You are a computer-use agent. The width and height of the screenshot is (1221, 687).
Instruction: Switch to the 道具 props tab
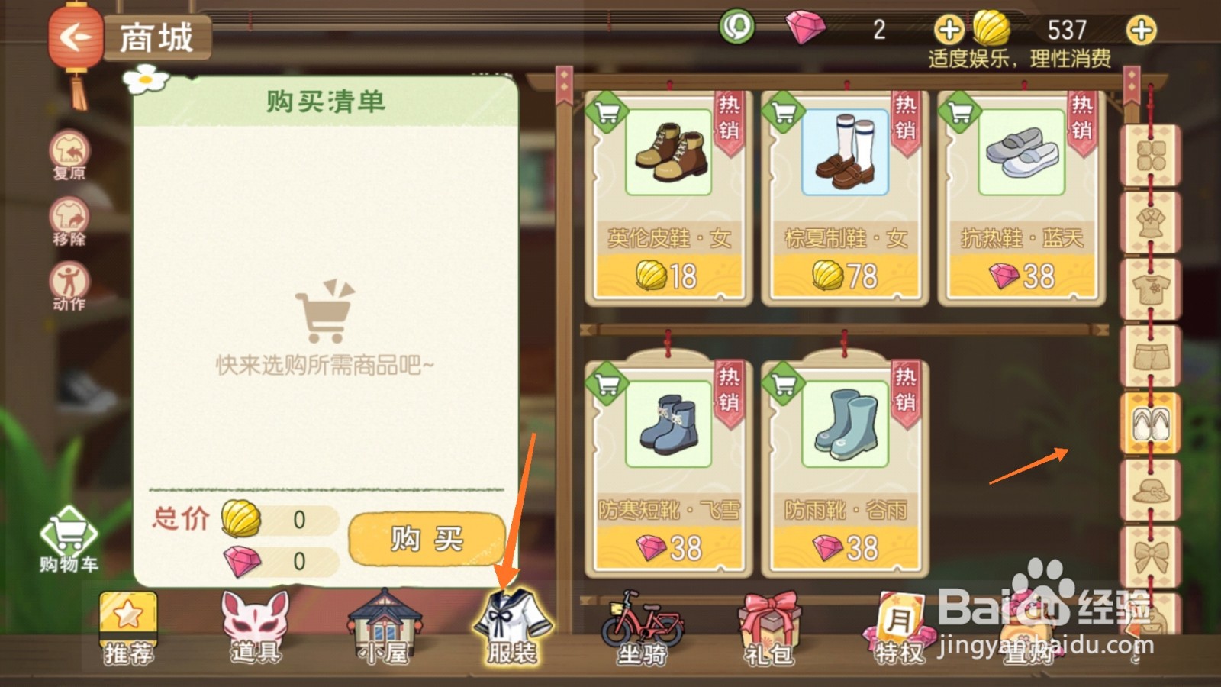256,627
